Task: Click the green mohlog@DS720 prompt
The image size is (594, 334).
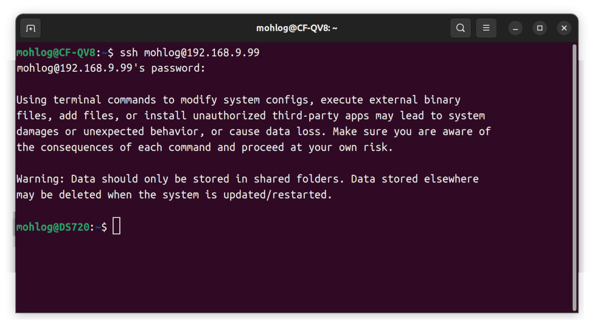Action: (53, 227)
